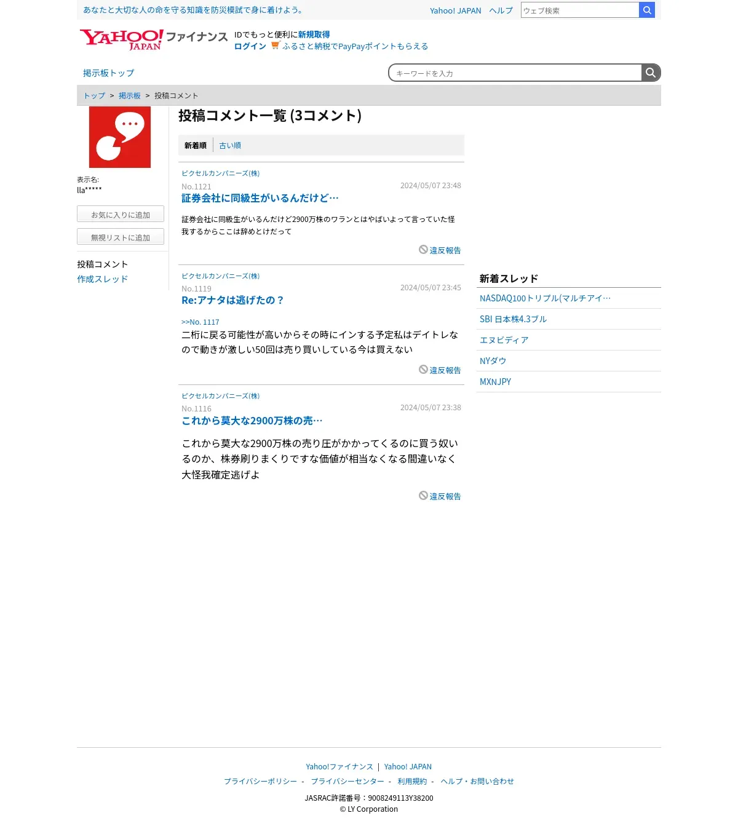Focus the ウェブ検索 input field

coord(580,10)
